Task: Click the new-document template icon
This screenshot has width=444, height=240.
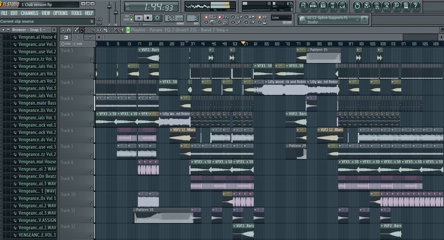Action: coord(405,6)
